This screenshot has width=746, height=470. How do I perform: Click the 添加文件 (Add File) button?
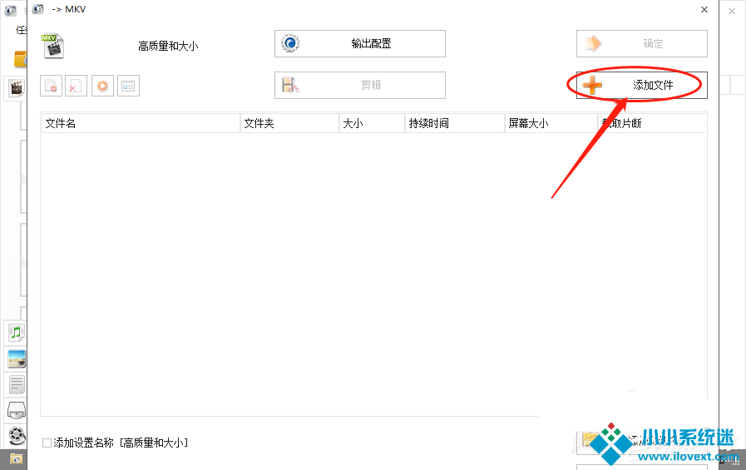pyautogui.click(x=641, y=85)
